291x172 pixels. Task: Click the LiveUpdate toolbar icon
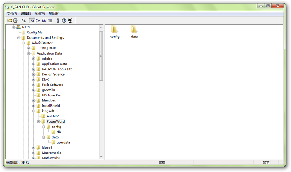[70, 20]
